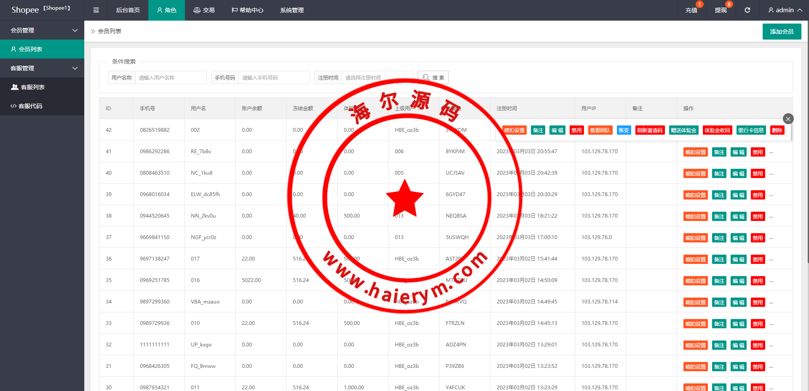Click the sidebar collapse hamburger icon
Image resolution: width=809 pixels, height=391 pixels.
click(96, 10)
